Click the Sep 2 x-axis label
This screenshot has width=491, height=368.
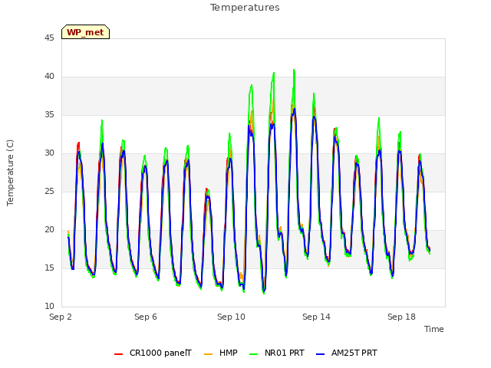[61, 317]
